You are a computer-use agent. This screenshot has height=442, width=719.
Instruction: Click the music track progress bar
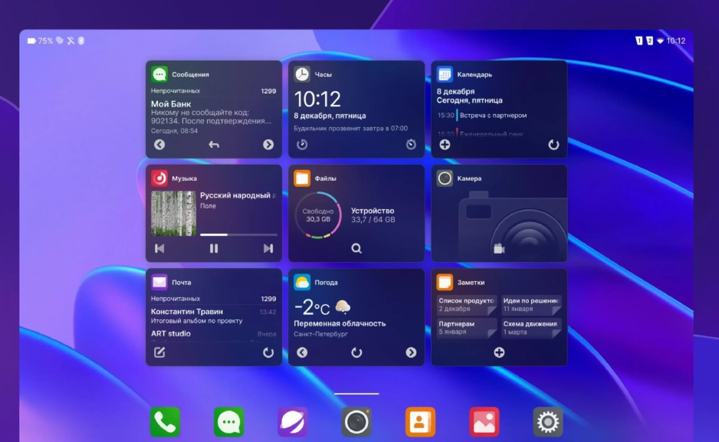click(x=238, y=234)
